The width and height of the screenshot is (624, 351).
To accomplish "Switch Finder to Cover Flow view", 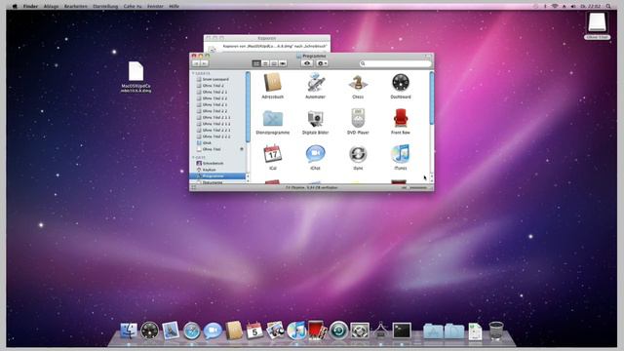I will (x=283, y=63).
